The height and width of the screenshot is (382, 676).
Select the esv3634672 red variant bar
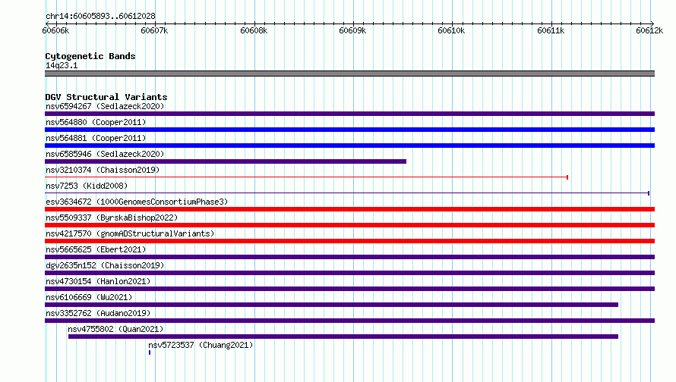coord(349,209)
